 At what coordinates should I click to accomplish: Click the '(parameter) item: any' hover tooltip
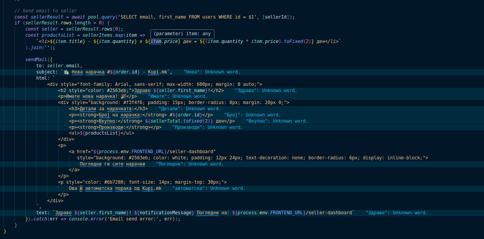click(182, 34)
